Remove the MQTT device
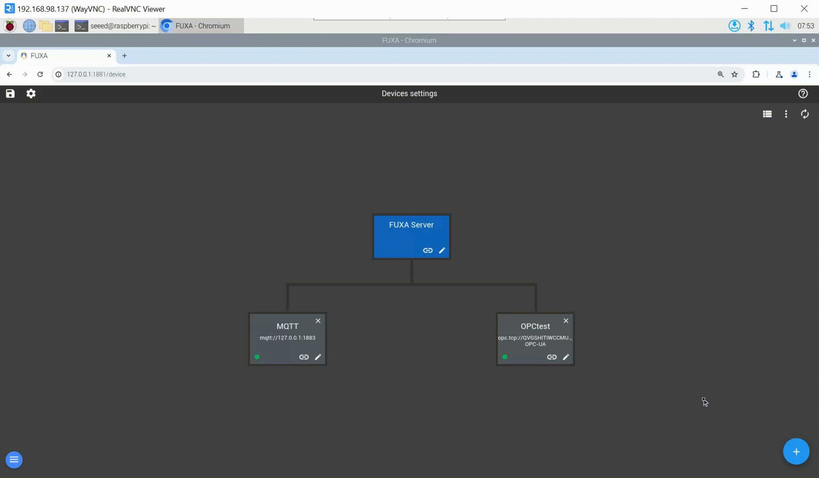Image resolution: width=819 pixels, height=478 pixels. tap(318, 321)
